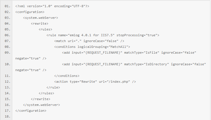Click the closing rule tag
This screenshot has width=211, height=120.
pyautogui.click(x=53, y=87)
